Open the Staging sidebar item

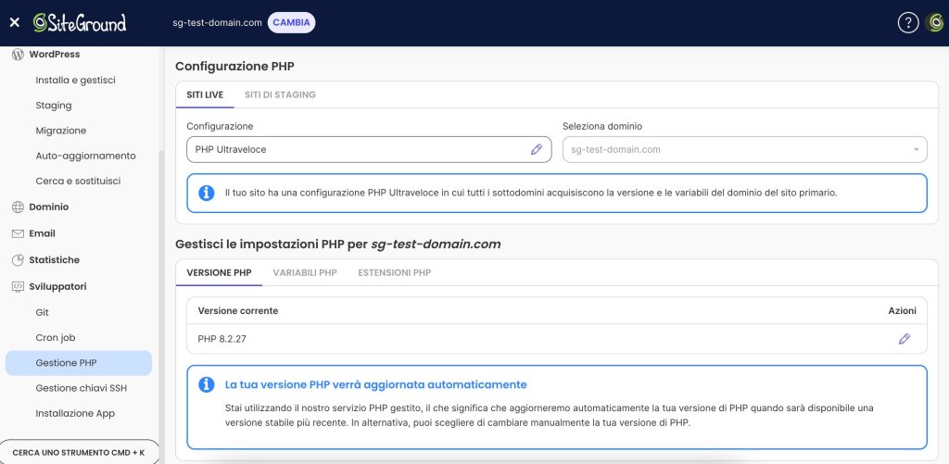pyautogui.click(x=54, y=106)
